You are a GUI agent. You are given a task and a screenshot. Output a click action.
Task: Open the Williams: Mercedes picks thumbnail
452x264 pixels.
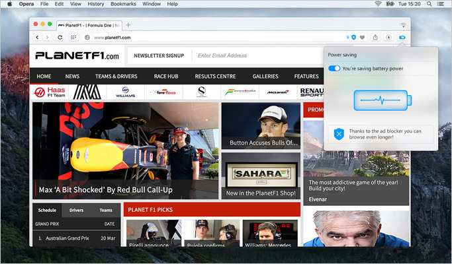[x=270, y=233]
